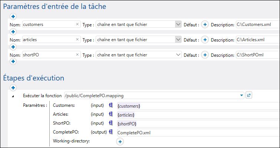Add a parameter between customers and articles rows
The width and height of the screenshot is (280, 148).
pyautogui.click(x=13, y=32)
